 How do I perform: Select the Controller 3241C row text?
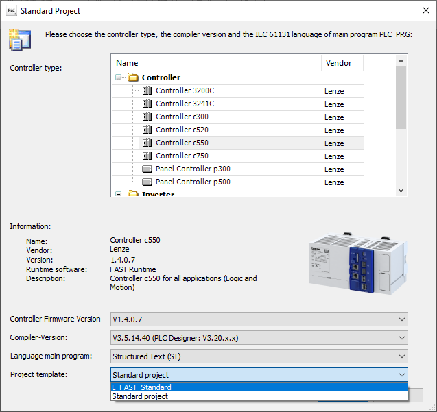click(x=185, y=104)
